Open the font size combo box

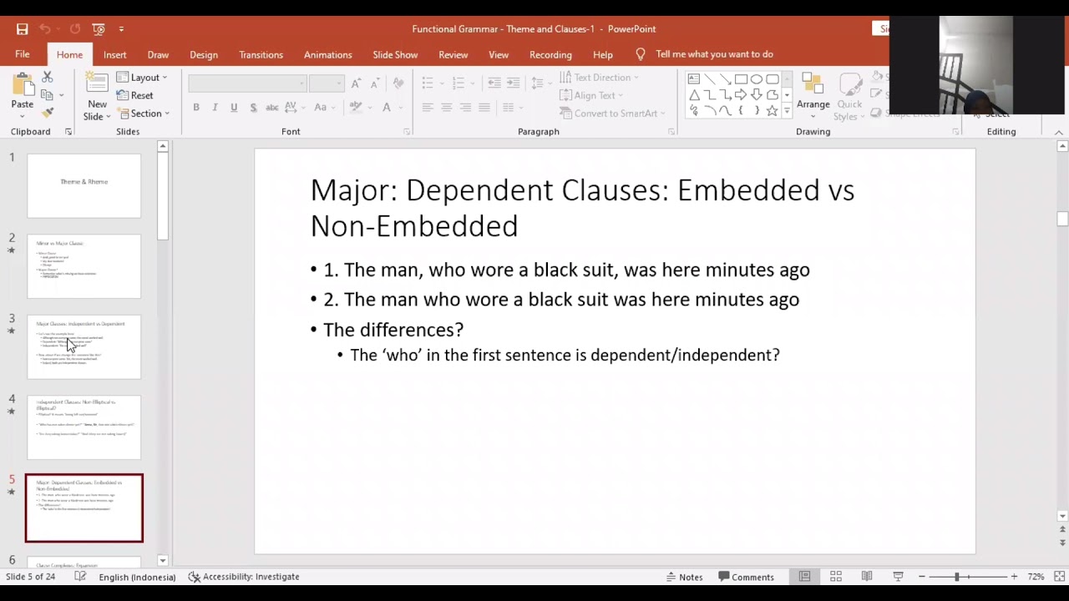coord(327,83)
